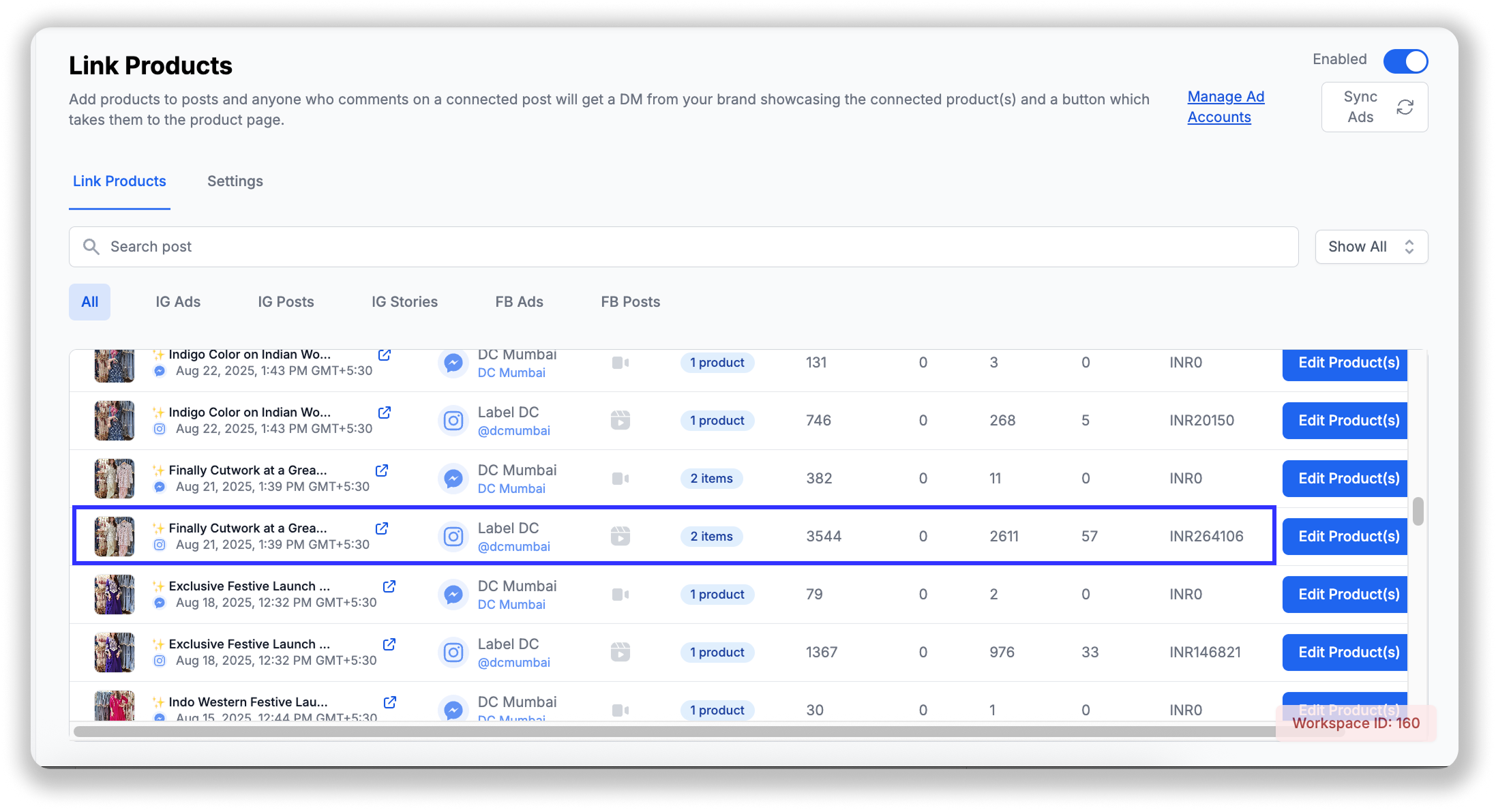Click Instagram icon in row with INR146821

(x=453, y=652)
